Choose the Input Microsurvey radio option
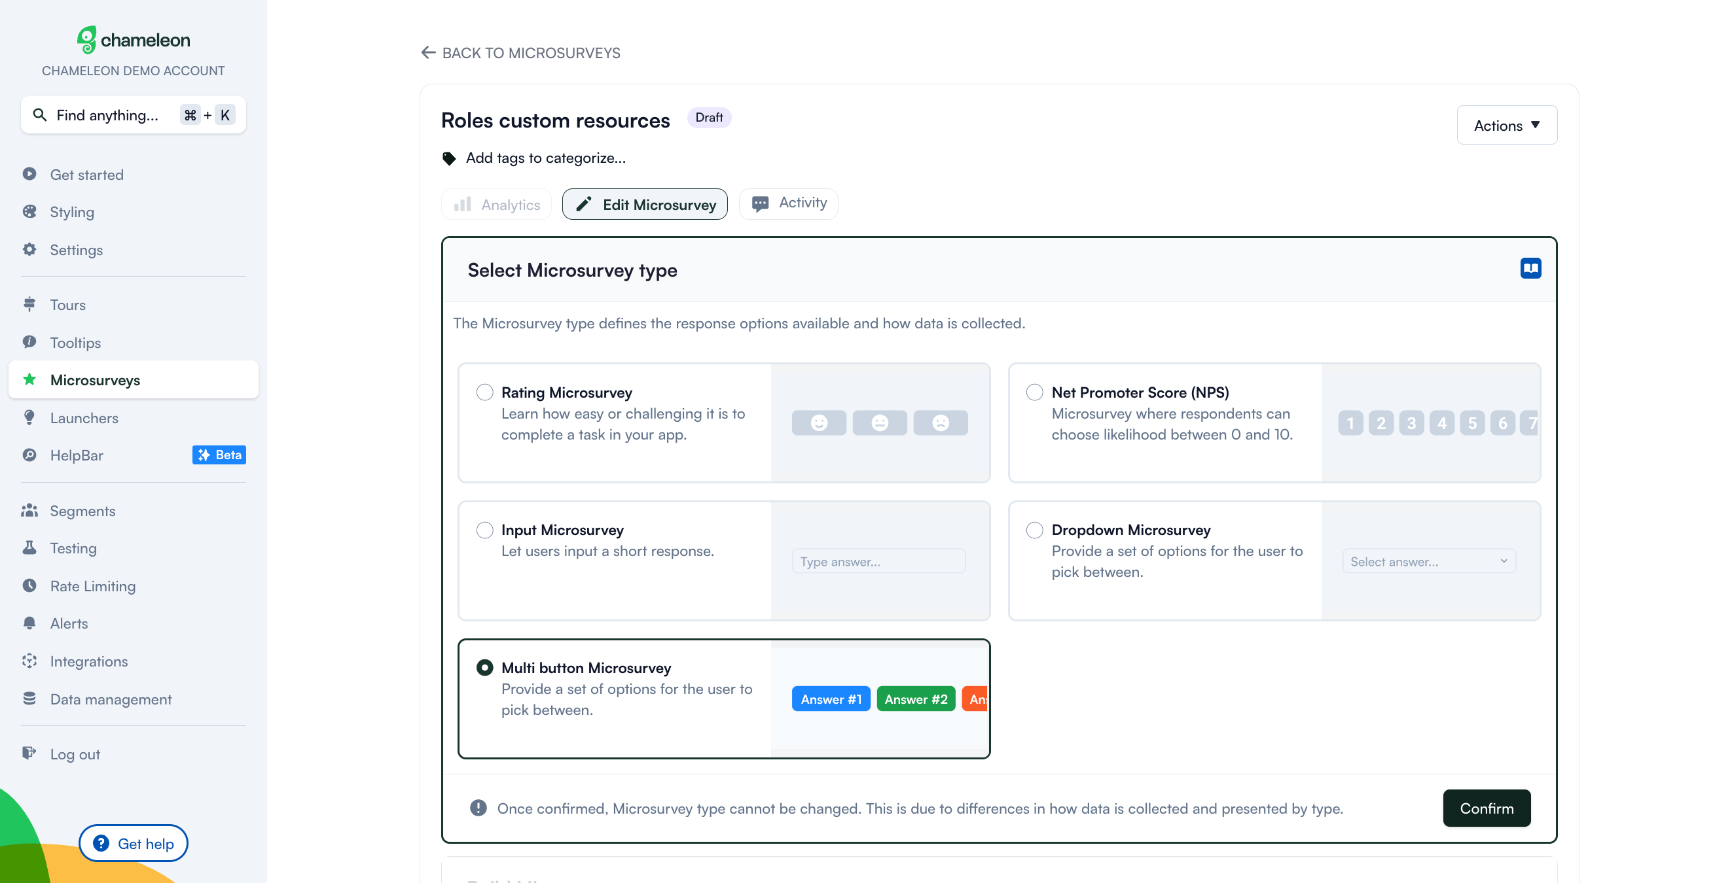The height and width of the screenshot is (883, 1732). coord(485,530)
